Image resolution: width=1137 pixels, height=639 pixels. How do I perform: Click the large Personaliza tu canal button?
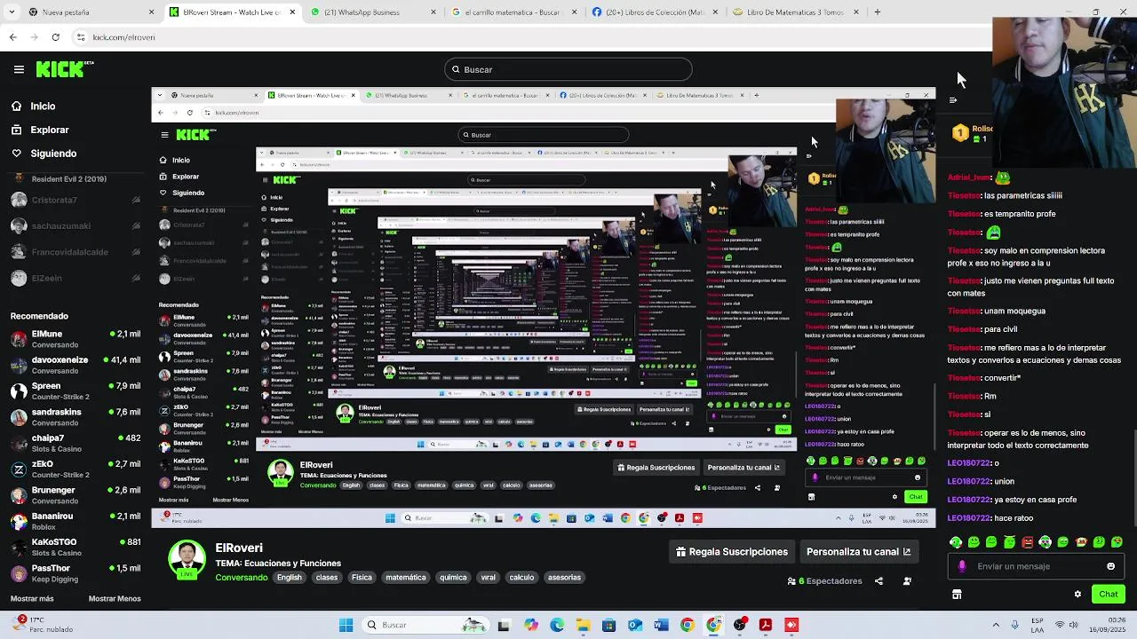[858, 552]
